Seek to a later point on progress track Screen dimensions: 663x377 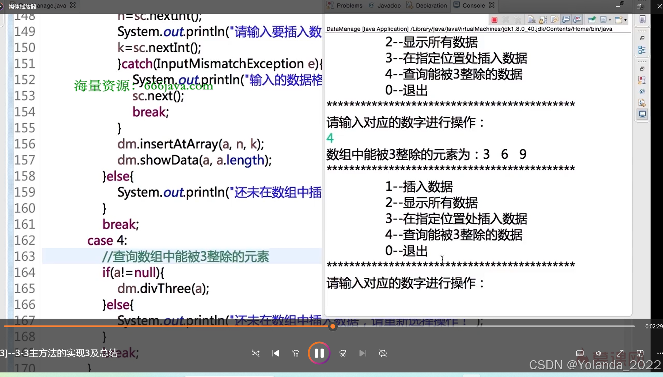pyautogui.click(x=485, y=326)
